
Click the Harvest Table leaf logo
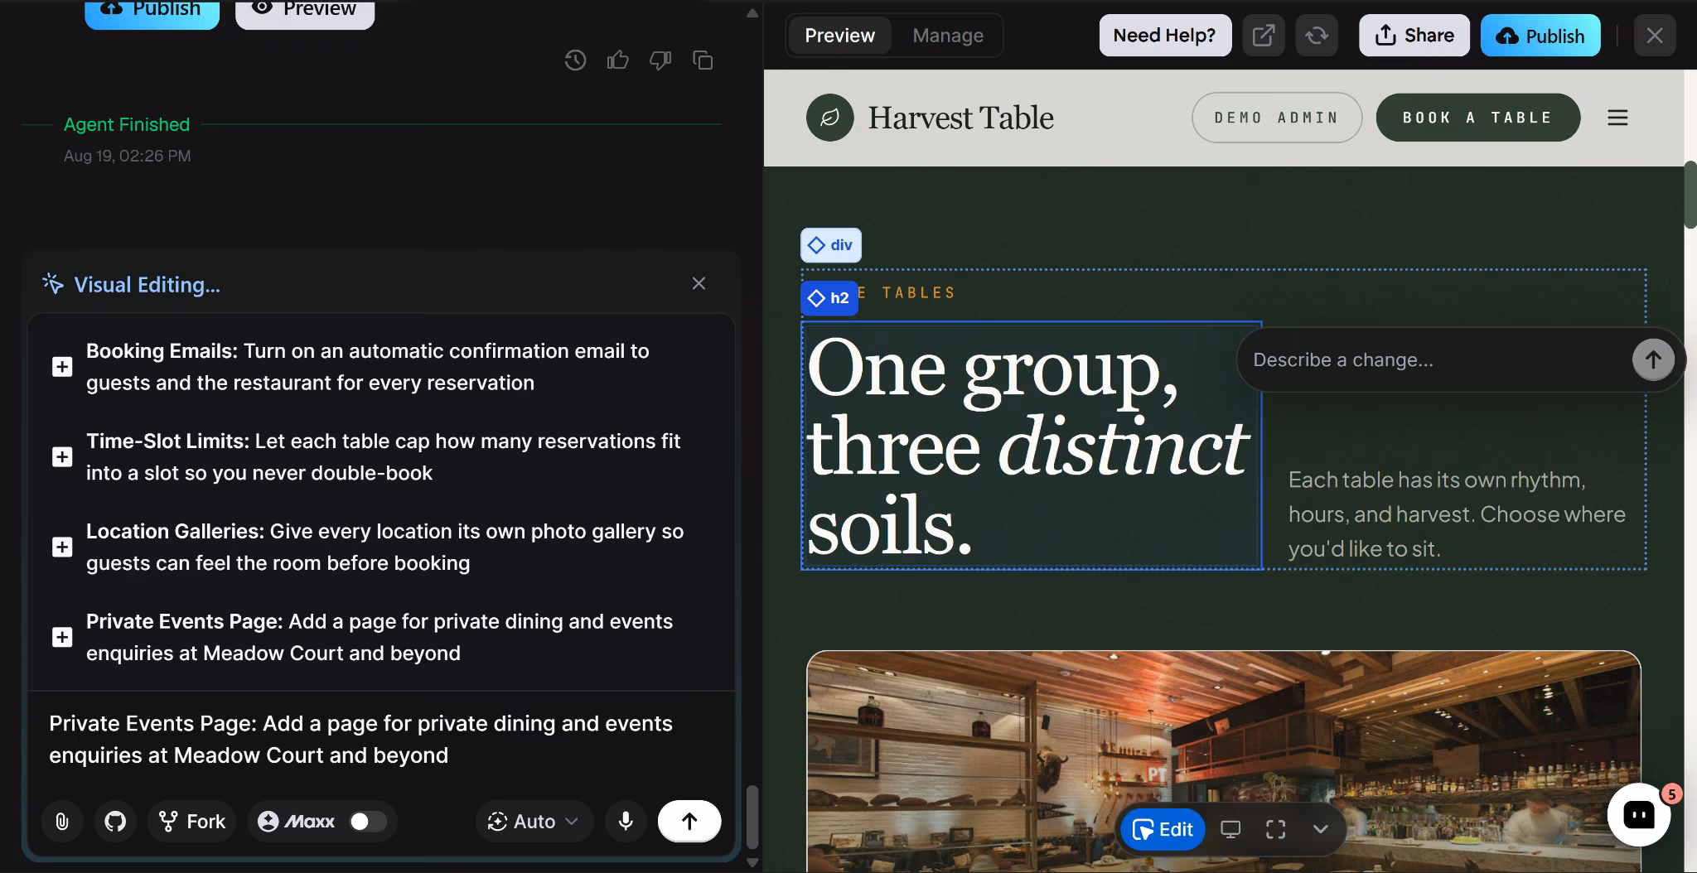click(829, 118)
